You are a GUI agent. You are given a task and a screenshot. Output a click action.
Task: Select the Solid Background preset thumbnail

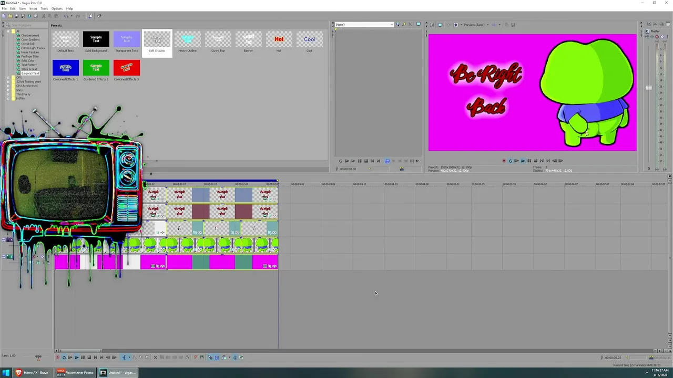(x=96, y=39)
